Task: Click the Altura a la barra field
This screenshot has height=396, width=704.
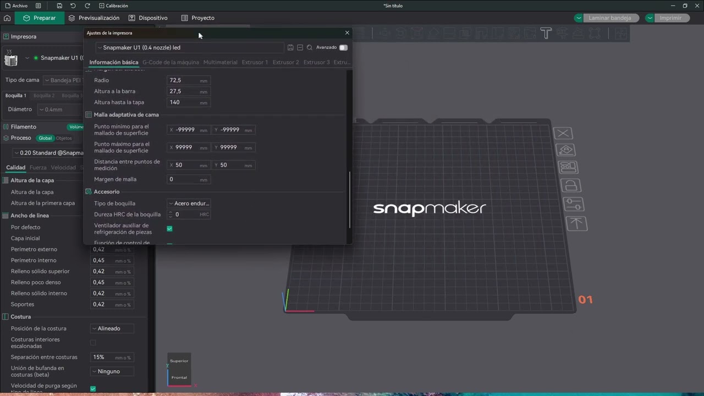Action: click(x=189, y=91)
